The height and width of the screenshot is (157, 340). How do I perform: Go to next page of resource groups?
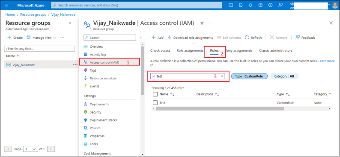(x=51, y=149)
